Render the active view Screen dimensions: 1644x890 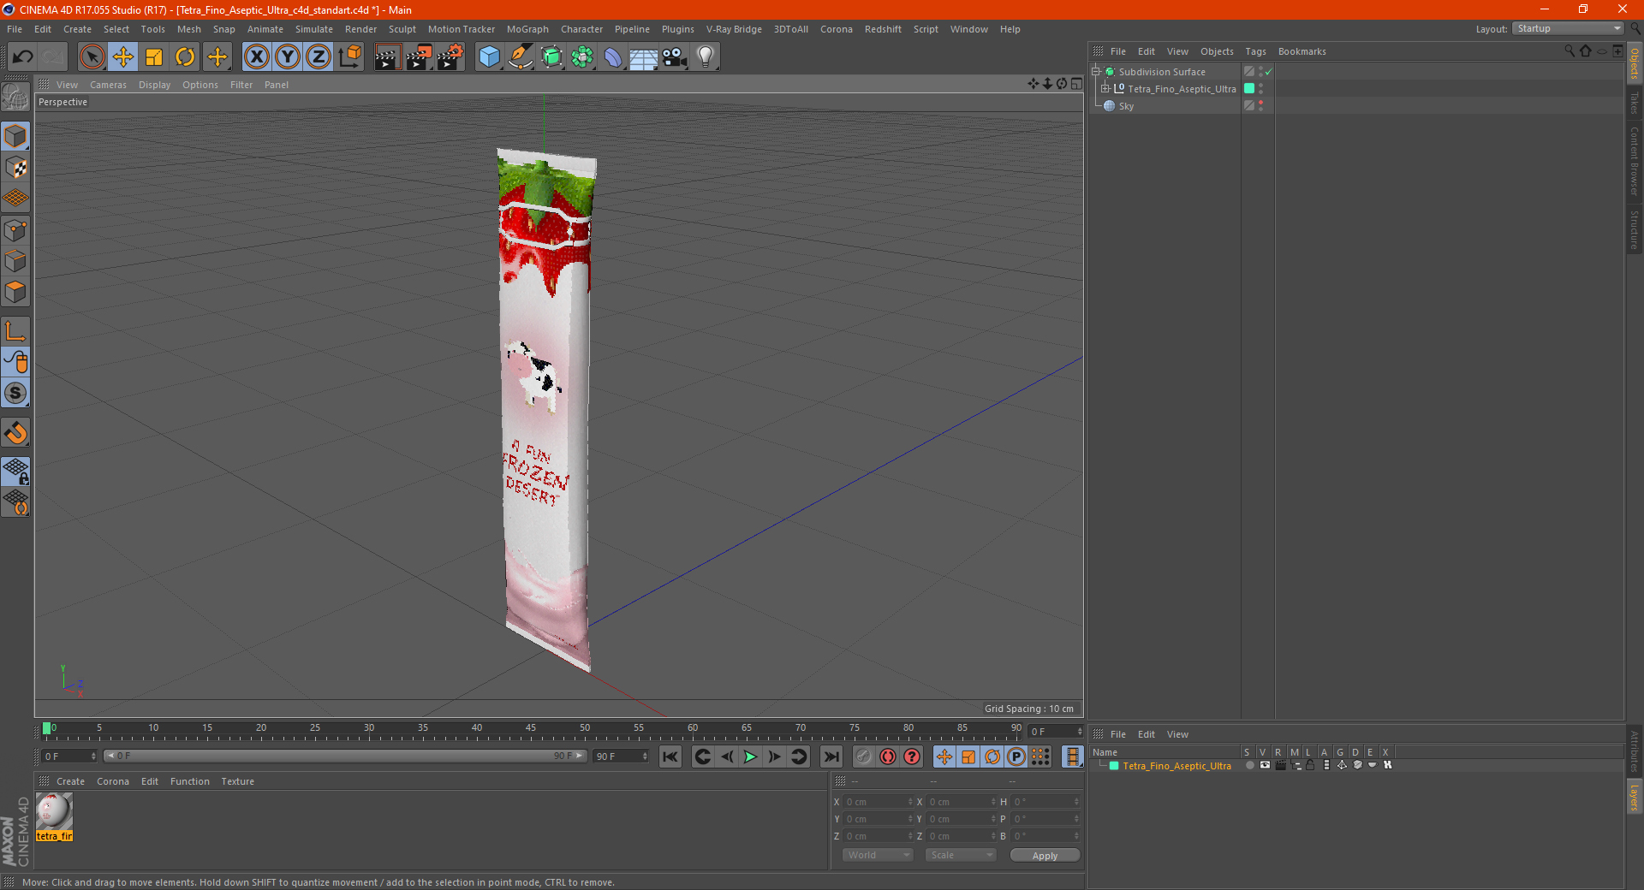[387, 57]
